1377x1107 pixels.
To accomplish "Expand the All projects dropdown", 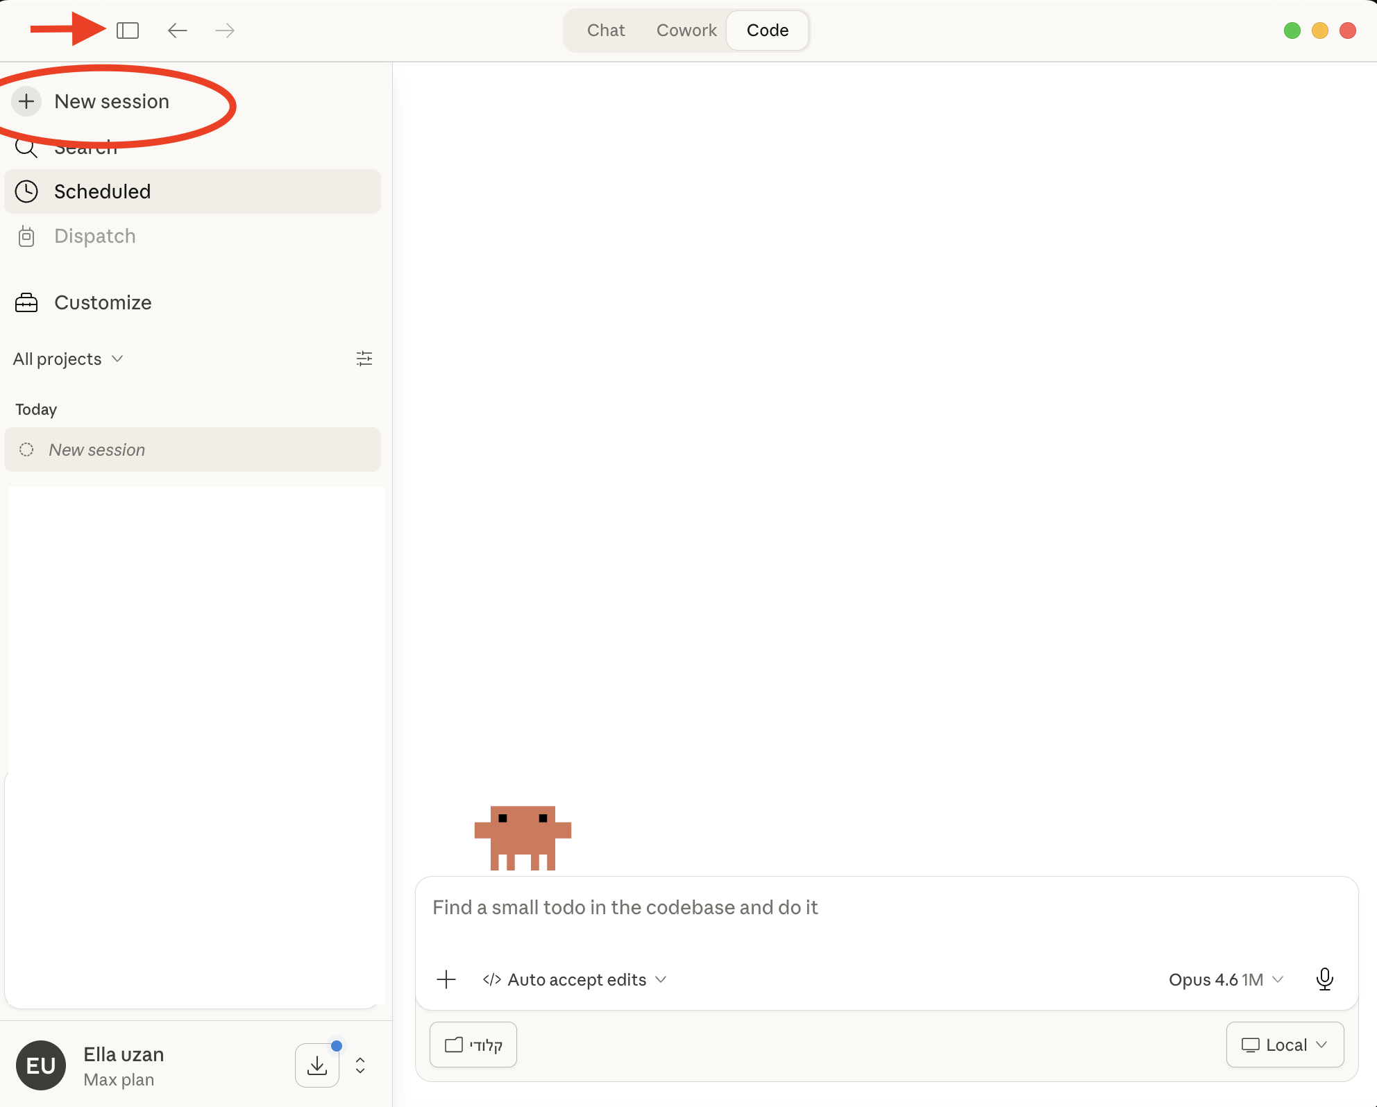I will coord(68,359).
